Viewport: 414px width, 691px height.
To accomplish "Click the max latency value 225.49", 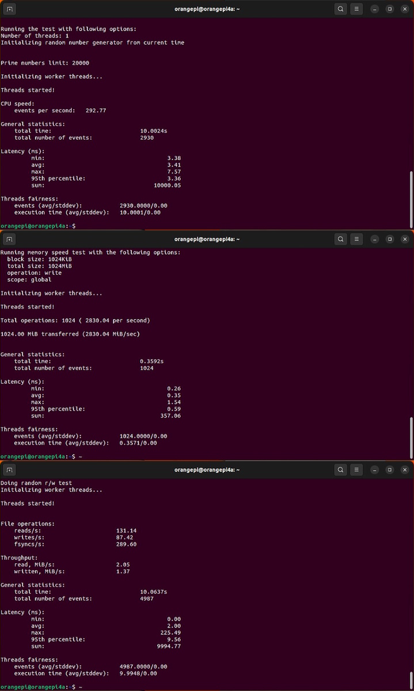I will [x=170, y=632].
